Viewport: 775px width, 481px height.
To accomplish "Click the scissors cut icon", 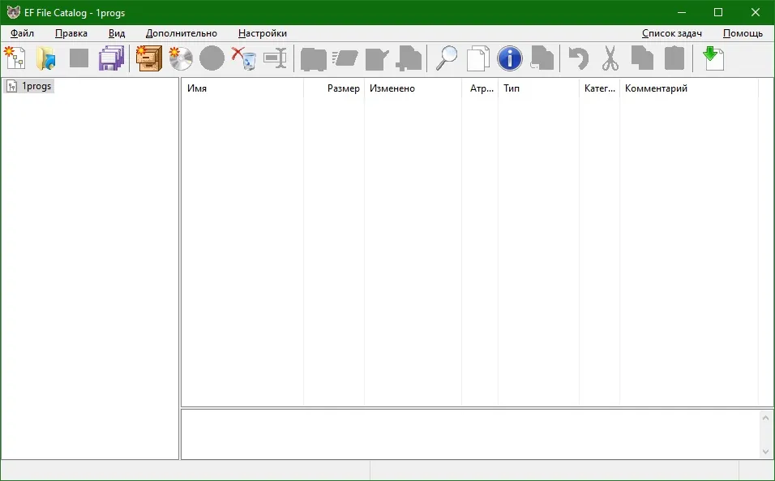I will pos(610,58).
